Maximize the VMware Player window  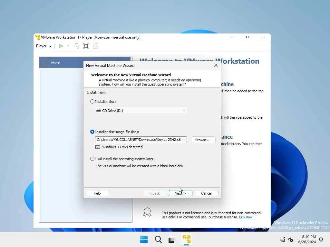click(x=247, y=37)
